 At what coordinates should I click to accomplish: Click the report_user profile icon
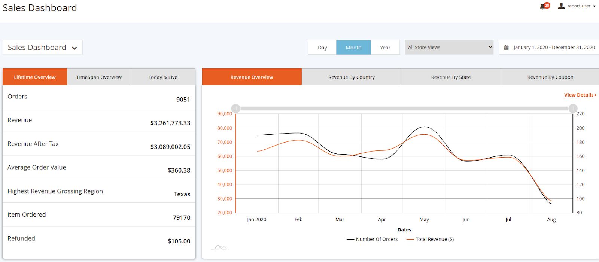[561, 6]
